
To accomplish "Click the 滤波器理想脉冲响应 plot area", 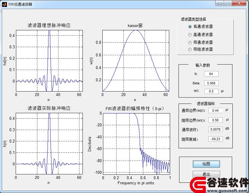I will coord(49,61).
